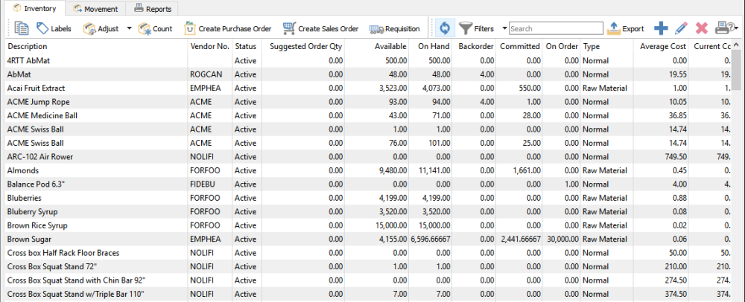Select Bluberry Syrup row

pos(368,212)
